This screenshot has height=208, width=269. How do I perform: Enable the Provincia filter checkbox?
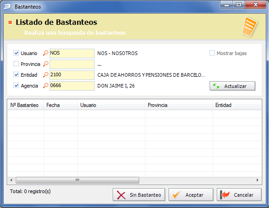16,64
